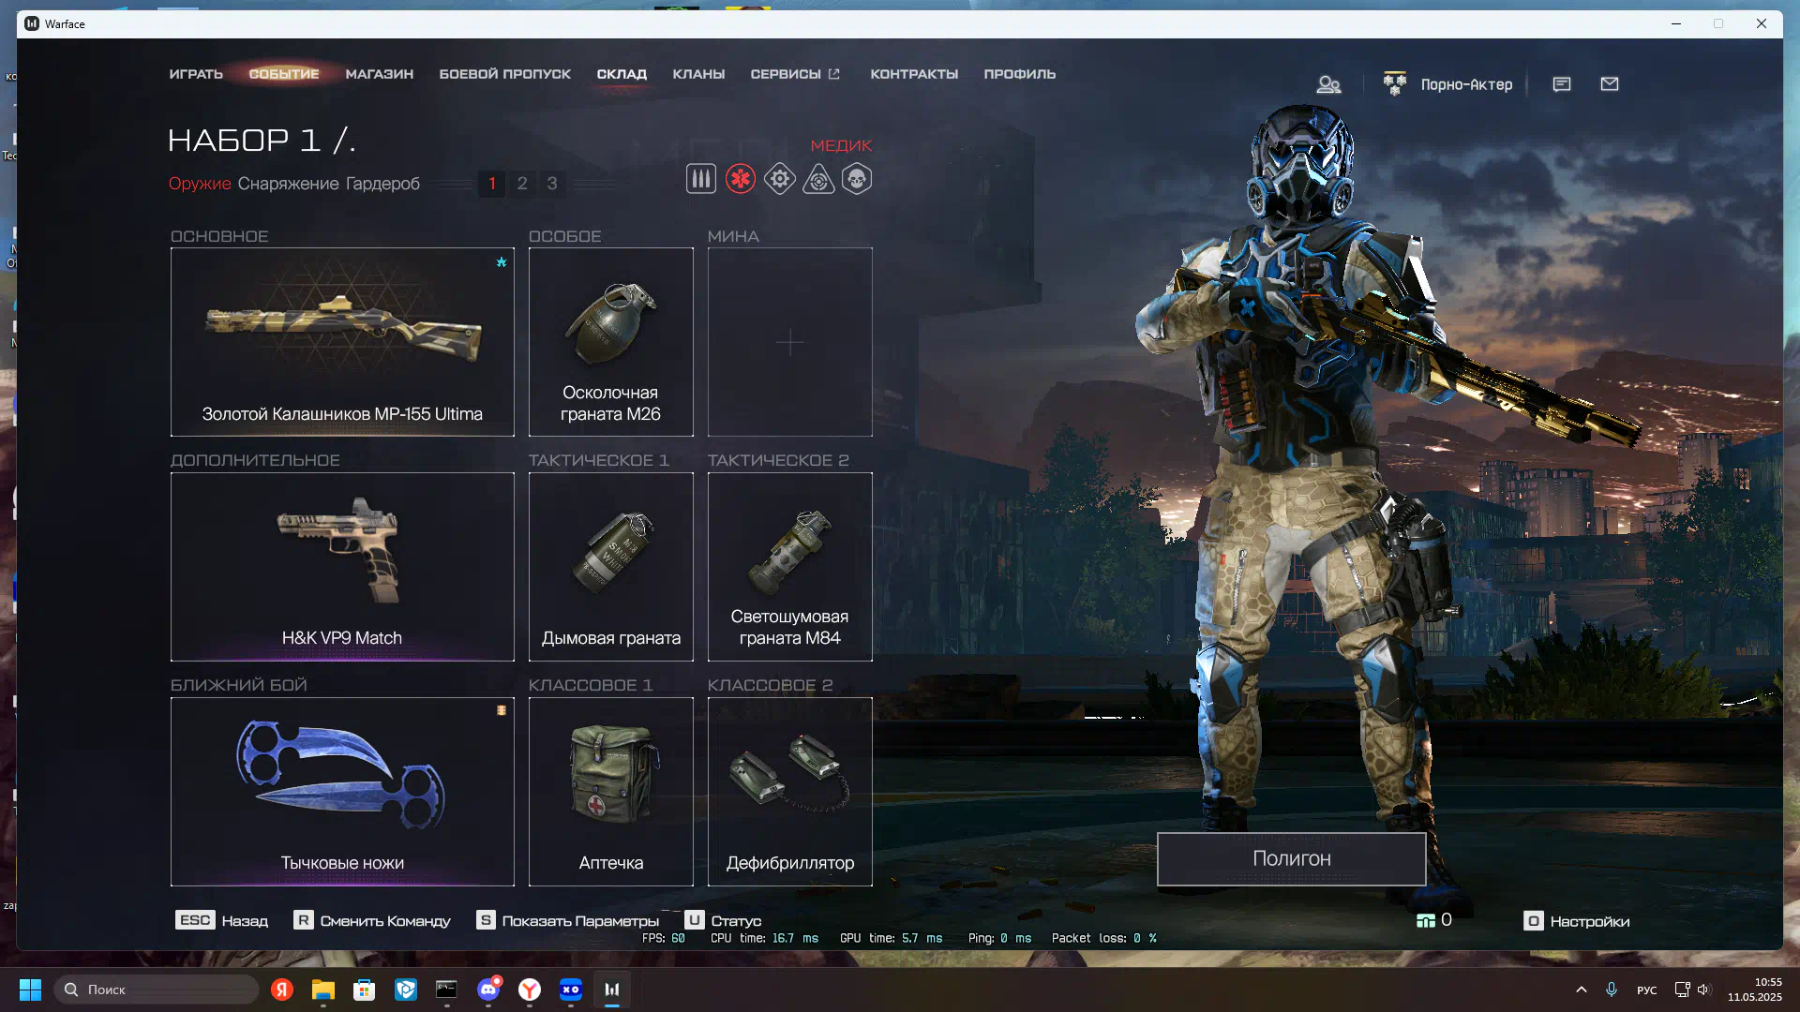Open the blue shield app in the taskbar
1800x1012 pixels.
pos(406,990)
